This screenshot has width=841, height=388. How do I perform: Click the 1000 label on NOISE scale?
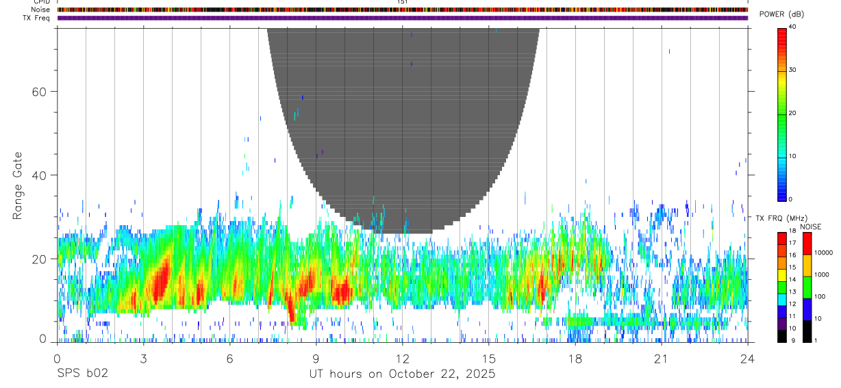tap(821, 274)
